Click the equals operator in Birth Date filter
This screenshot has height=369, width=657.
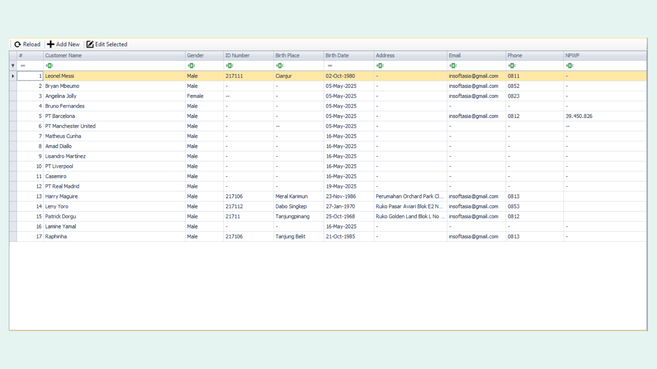[330, 66]
